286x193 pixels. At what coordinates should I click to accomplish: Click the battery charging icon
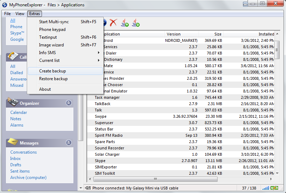click(x=274, y=188)
